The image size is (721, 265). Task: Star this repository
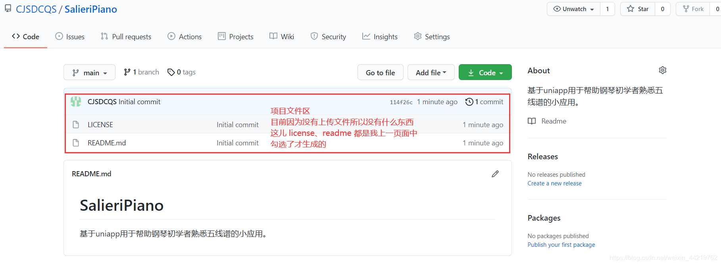[638, 9]
